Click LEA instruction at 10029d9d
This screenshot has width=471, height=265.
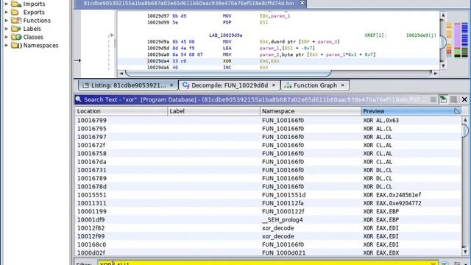point(227,48)
